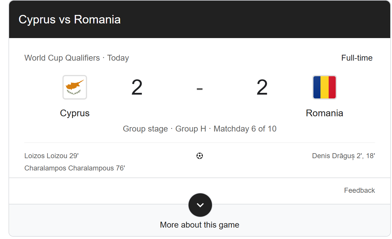Select Charalampos Charalampous 76' goal entry
This screenshot has width=392, height=239.
point(75,168)
